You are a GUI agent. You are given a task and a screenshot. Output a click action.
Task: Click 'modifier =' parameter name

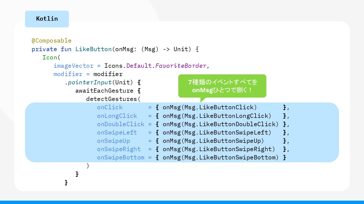click(72, 74)
